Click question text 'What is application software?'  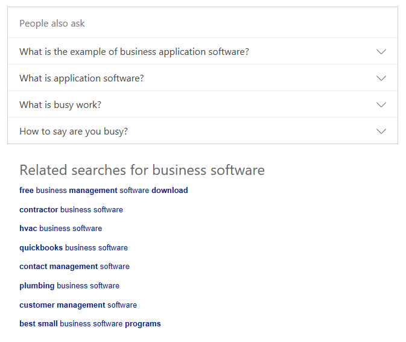pyautogui.click(x=81, y=78)
